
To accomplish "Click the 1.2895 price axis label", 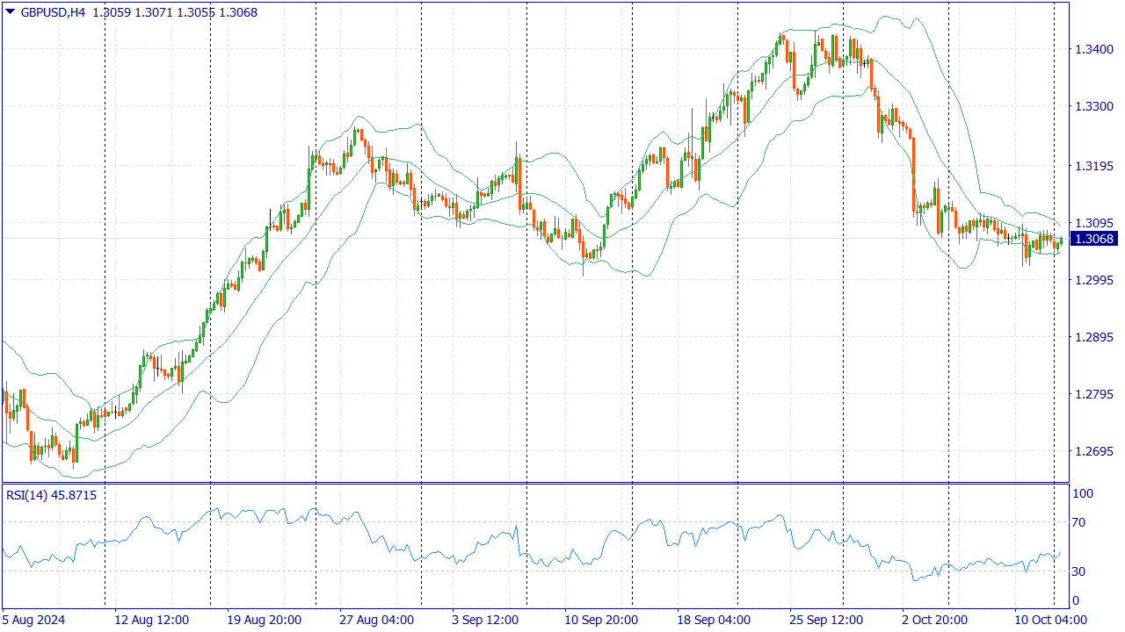I will point(1092,337).
